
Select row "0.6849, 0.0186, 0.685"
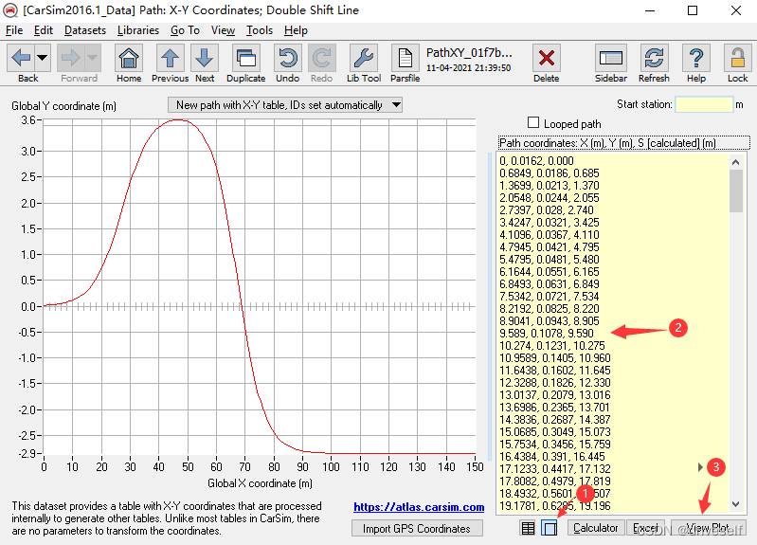549,173
